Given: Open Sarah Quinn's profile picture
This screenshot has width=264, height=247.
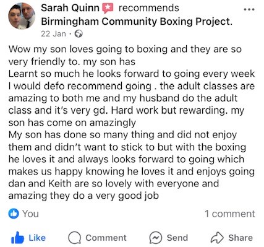Looking at the screenshot, I should tap(22, 16).
